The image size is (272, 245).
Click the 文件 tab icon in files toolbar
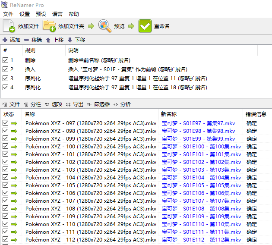pyautogui.click(x=5, y=104)
